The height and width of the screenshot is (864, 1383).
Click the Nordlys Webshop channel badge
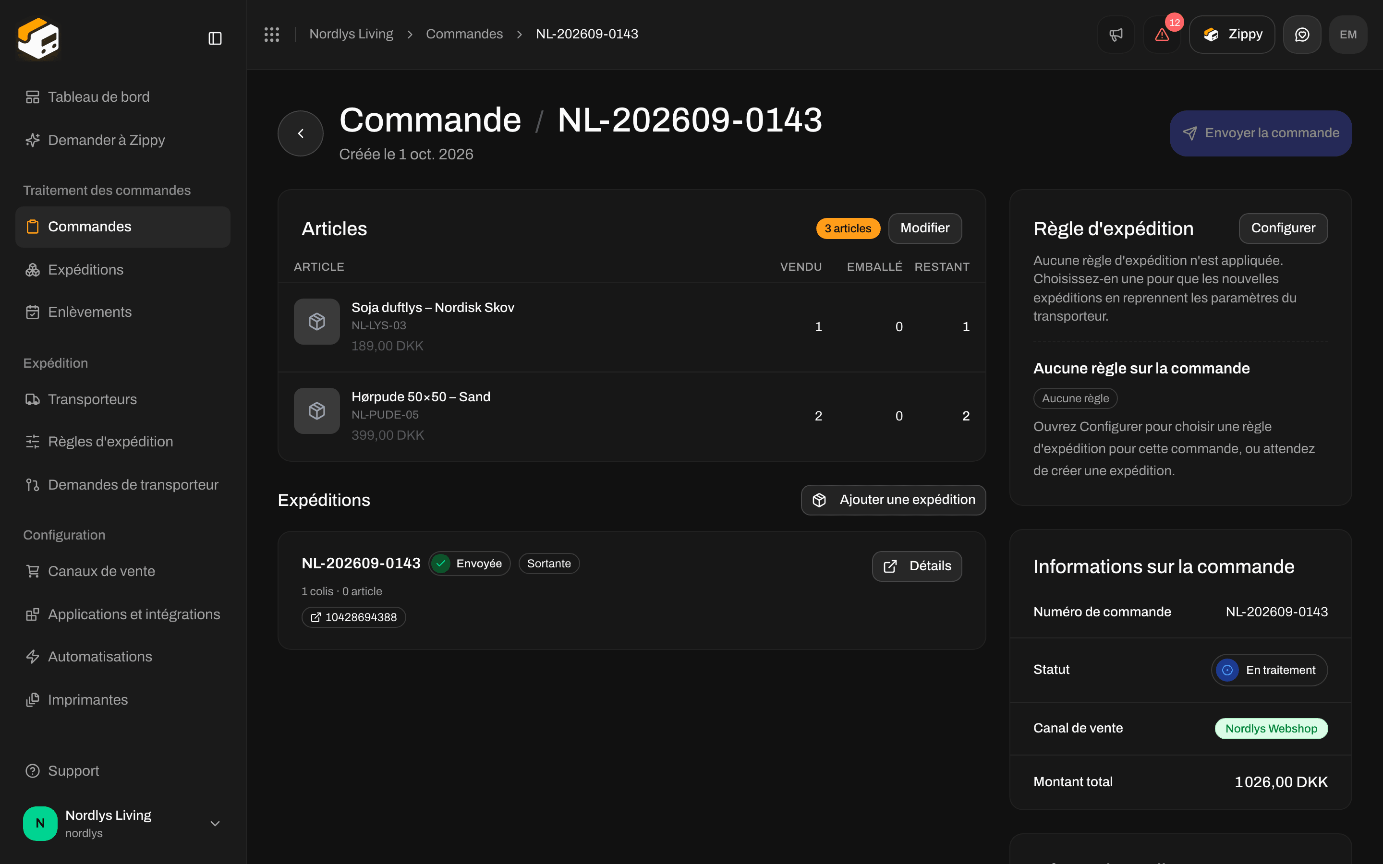tap(1271, 729)
